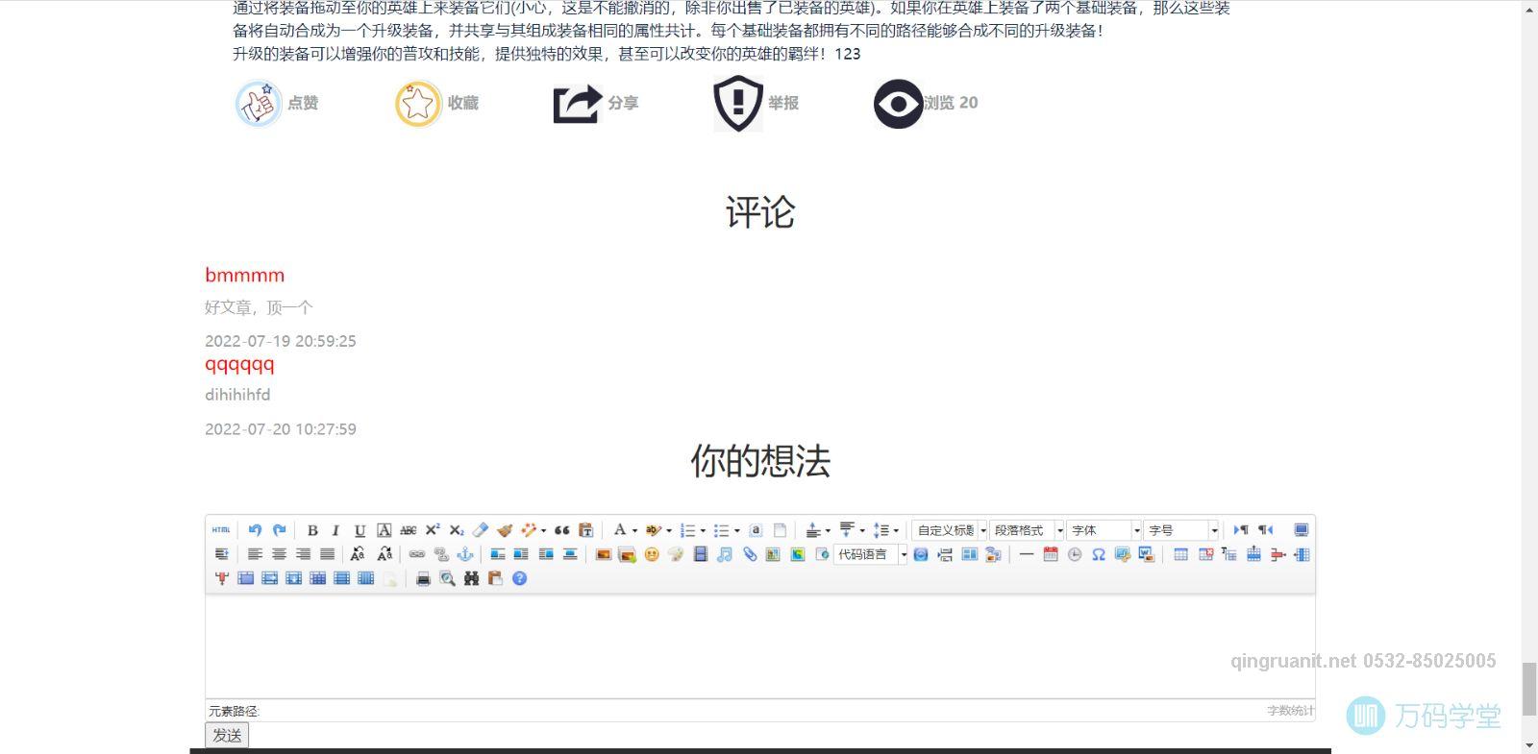
Task: Open the 代码语言 code language dropdown
Action: coord(871,554)
